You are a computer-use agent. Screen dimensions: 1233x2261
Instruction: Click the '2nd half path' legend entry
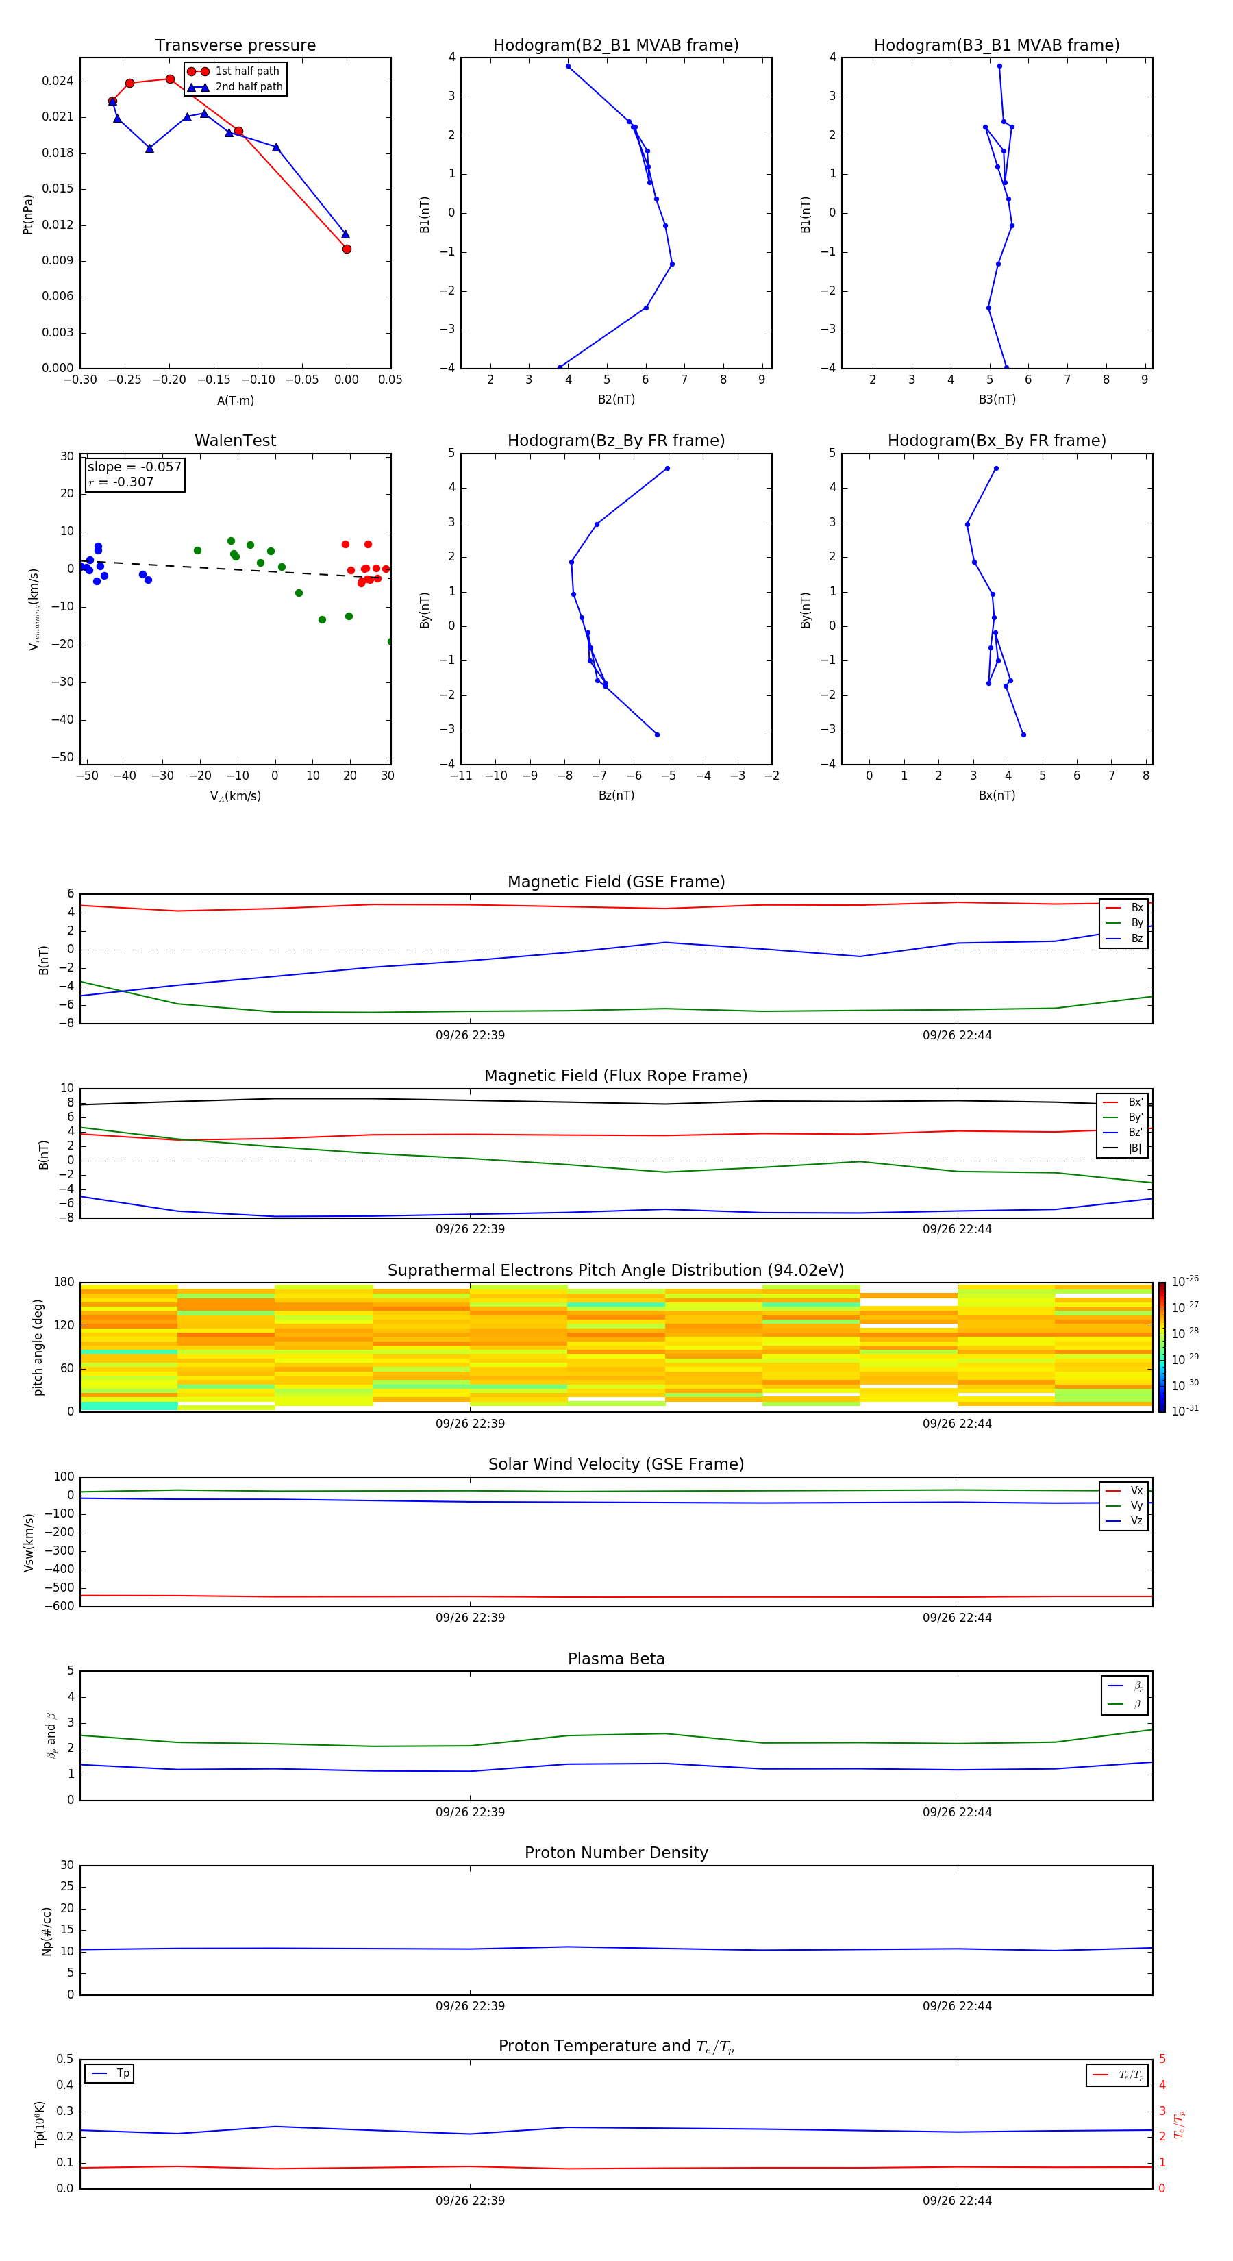[x=234, y=87]
